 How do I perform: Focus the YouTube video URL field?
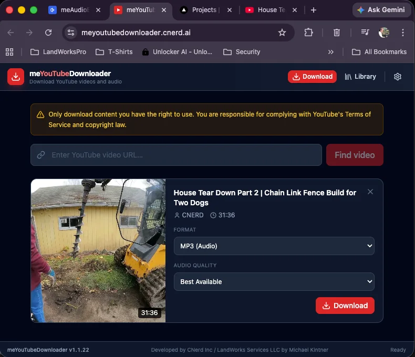(x=177, y=155)
